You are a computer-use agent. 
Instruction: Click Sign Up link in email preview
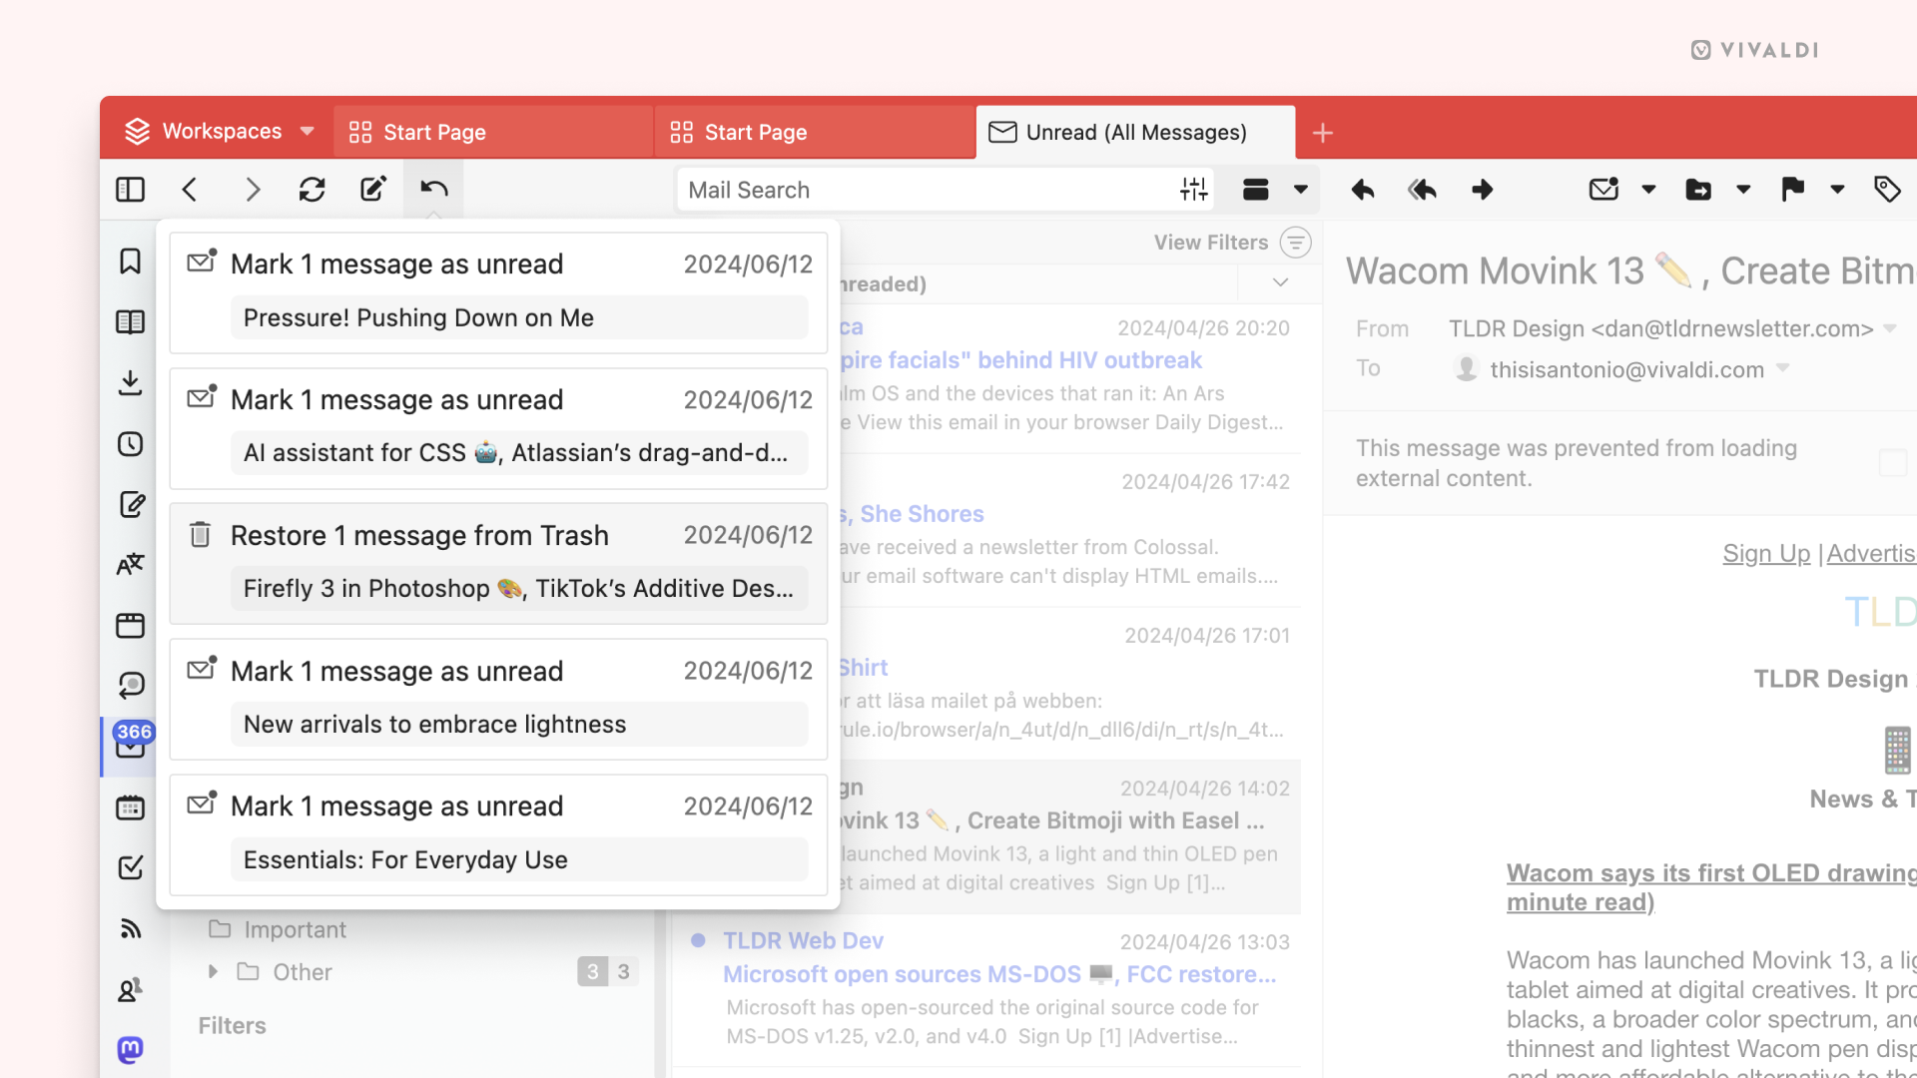tap(1767, 552)
